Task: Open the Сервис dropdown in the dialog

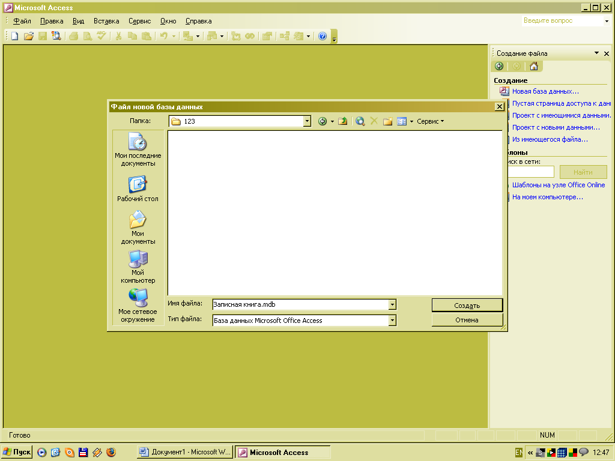Action: tap(430, 121)
